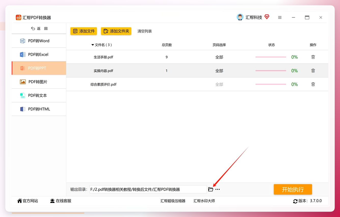
Task: Click the 输出目录 path input field
Action: point(148,189)
